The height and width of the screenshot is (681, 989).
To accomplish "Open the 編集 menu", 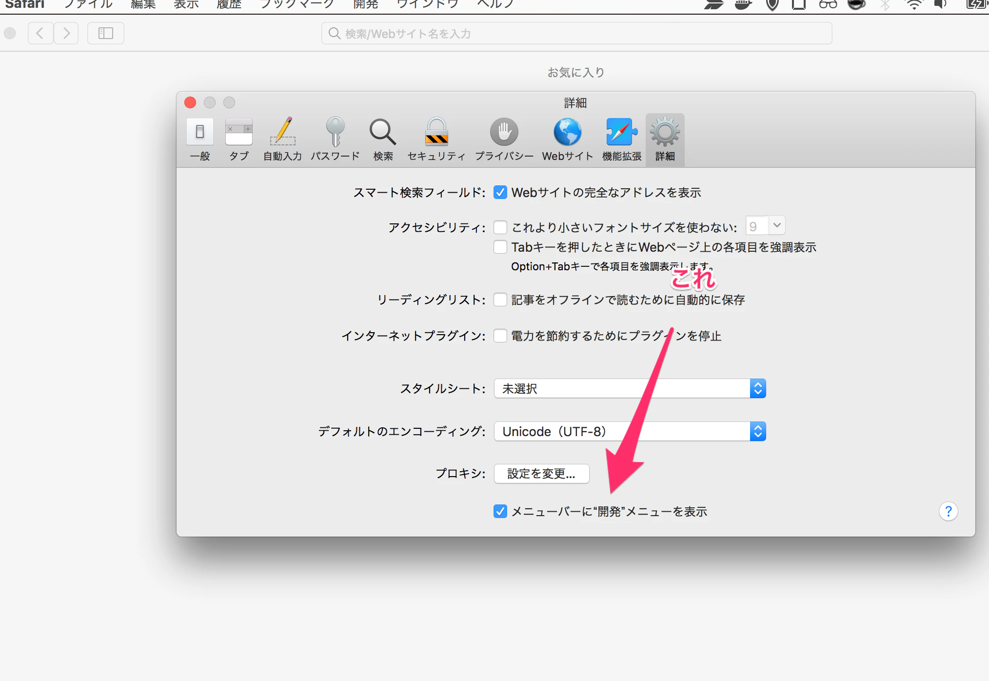I will pyautogui.click(x=143, y=4).
